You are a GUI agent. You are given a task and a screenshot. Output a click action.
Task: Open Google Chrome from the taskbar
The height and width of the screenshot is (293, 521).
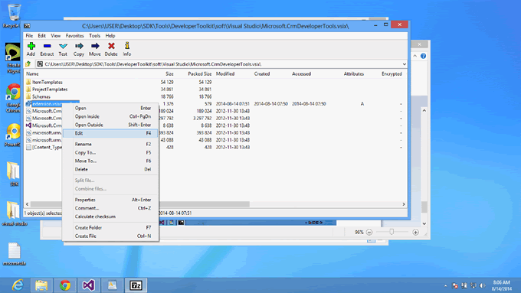coord(65,285)
